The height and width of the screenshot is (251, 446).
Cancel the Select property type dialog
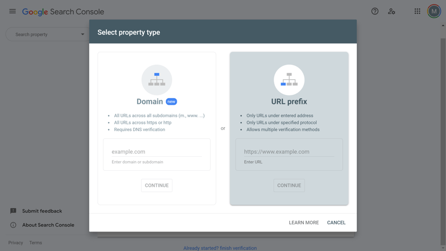tap(336, 223)
